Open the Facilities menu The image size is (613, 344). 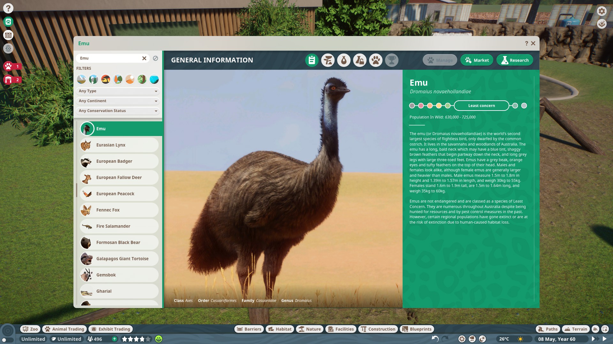[341, 329]
